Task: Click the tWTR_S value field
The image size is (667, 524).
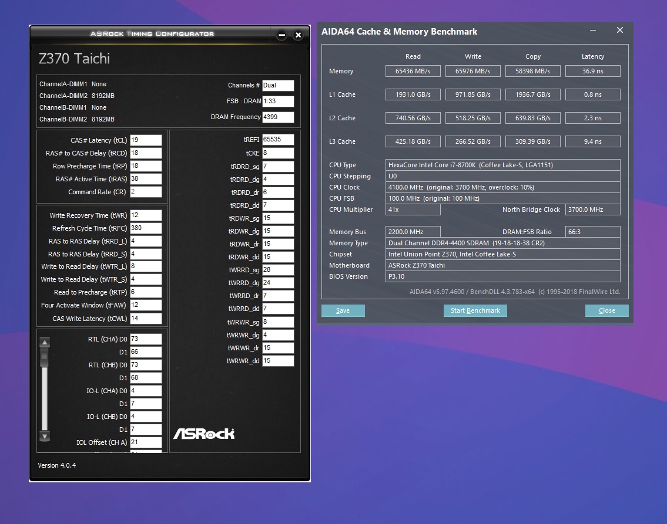Action: [x=146, y=279]
